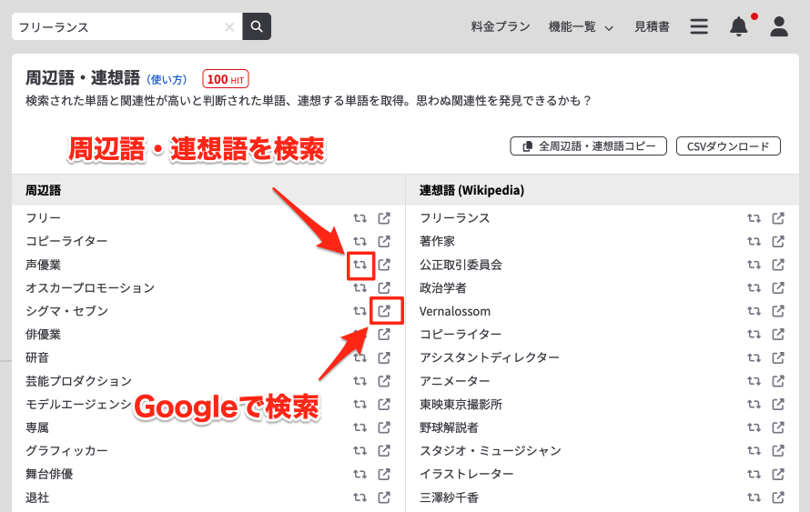Search related words for フリー
The width and height of the screenshot is (810, 512).
[x=360, y=218]
